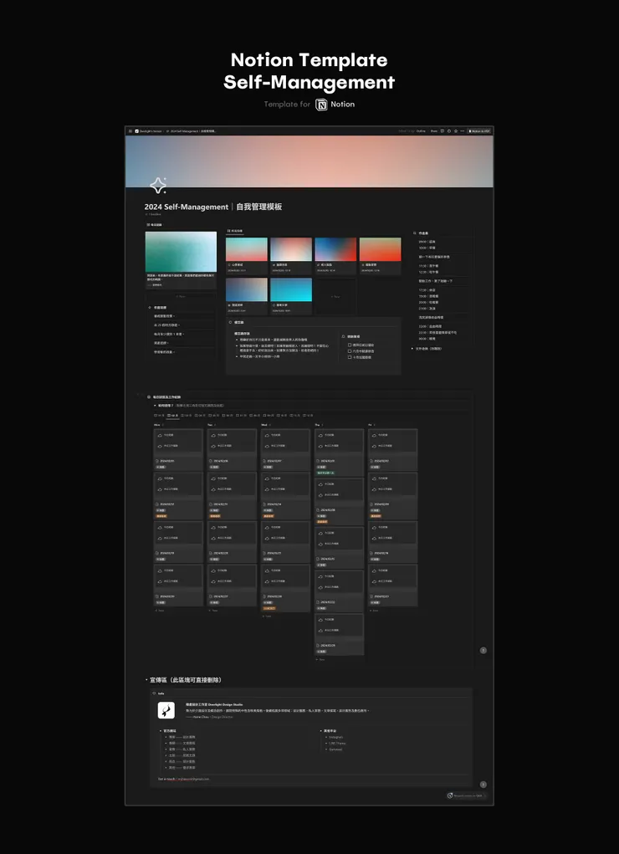
Task: Open the three-dot more options menu
Action: click(462, 131)
